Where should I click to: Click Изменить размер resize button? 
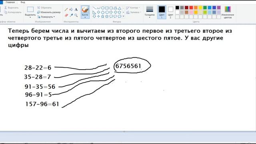[49, 12]
